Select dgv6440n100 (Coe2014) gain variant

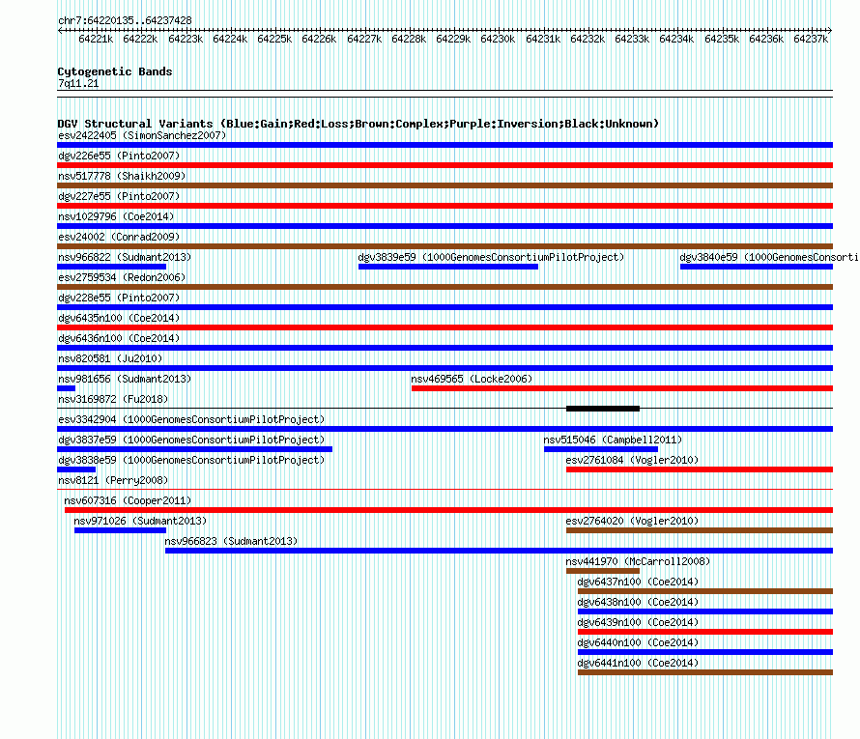705,652
